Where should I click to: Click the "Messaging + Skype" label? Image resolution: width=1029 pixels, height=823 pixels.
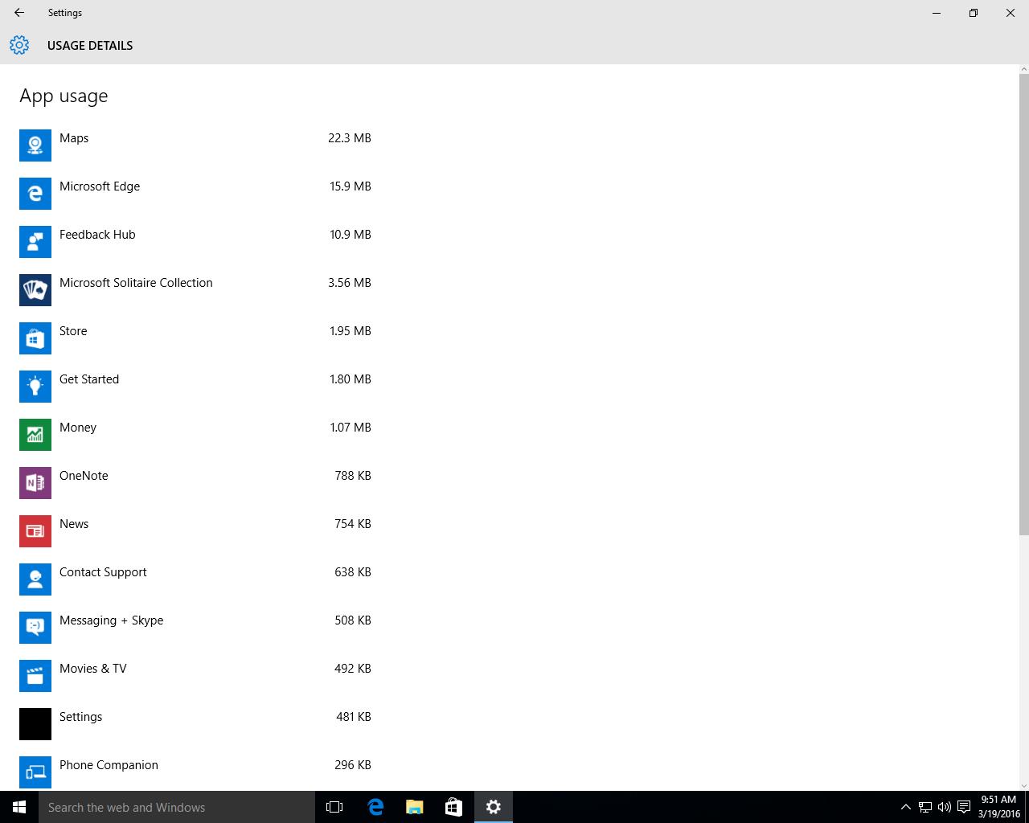click(111, 620)
